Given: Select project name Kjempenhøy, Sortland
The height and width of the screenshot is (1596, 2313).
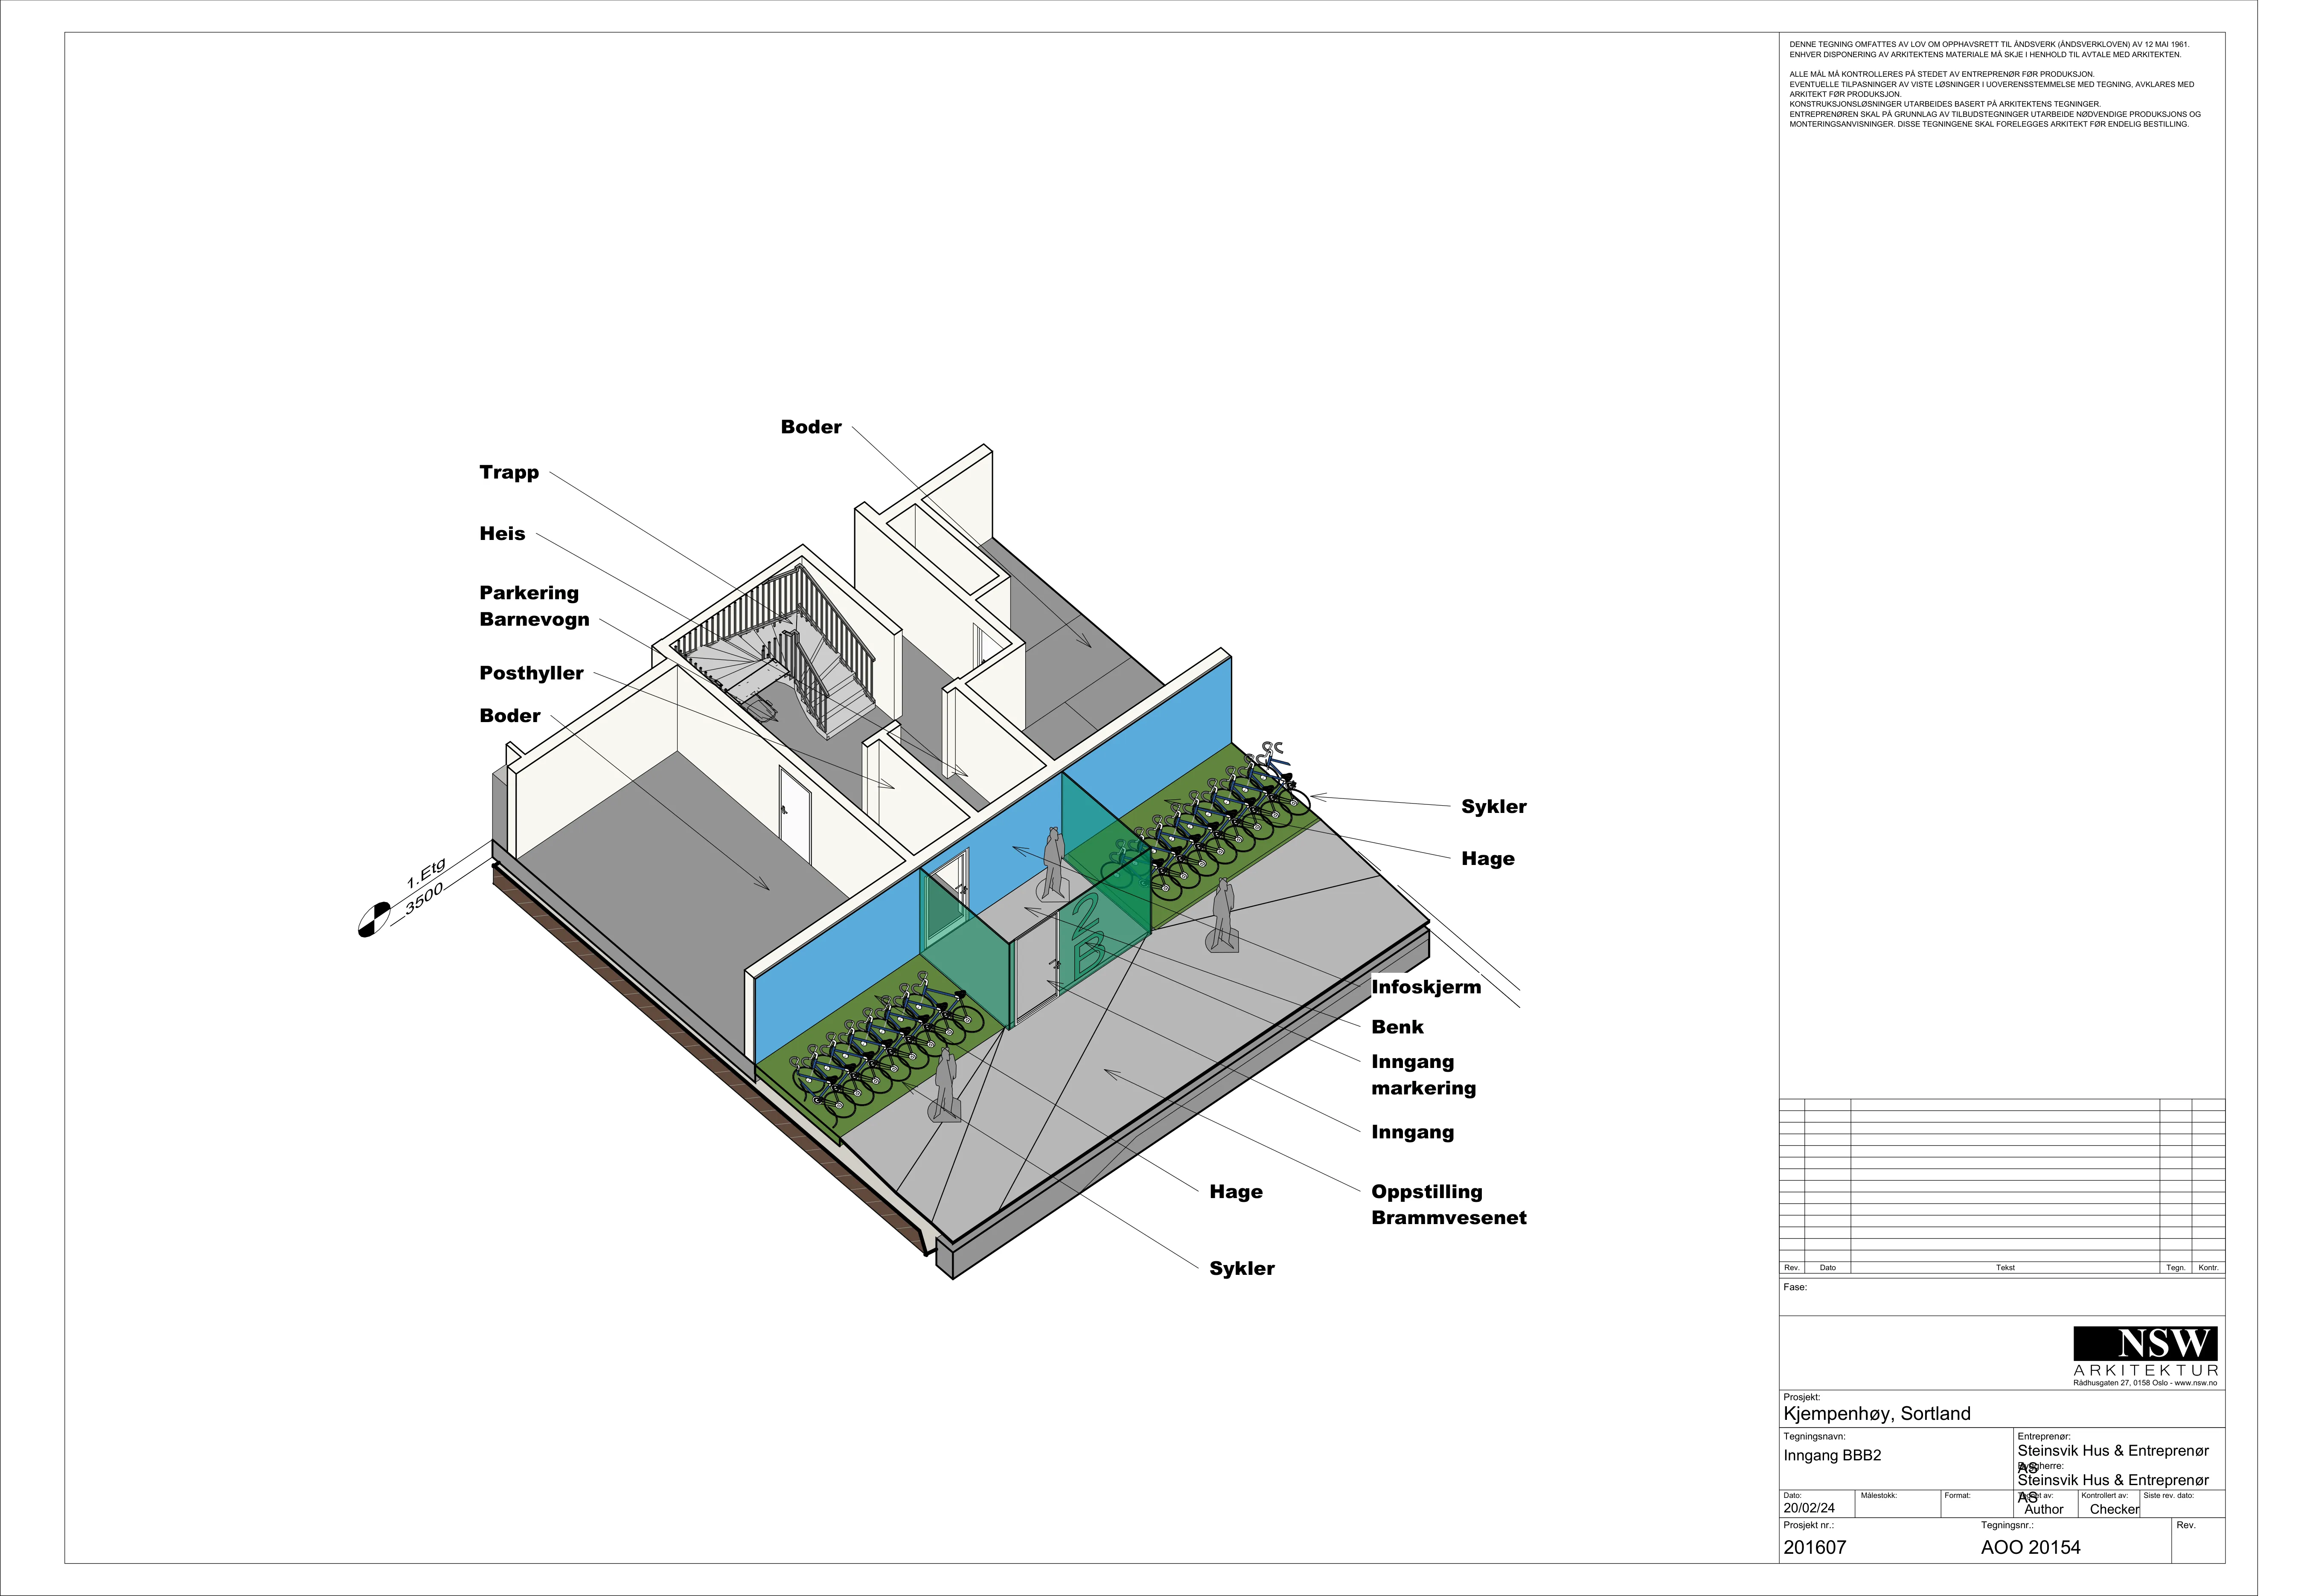Looking at the screenshot, I should click(x=1877, y=1413).
